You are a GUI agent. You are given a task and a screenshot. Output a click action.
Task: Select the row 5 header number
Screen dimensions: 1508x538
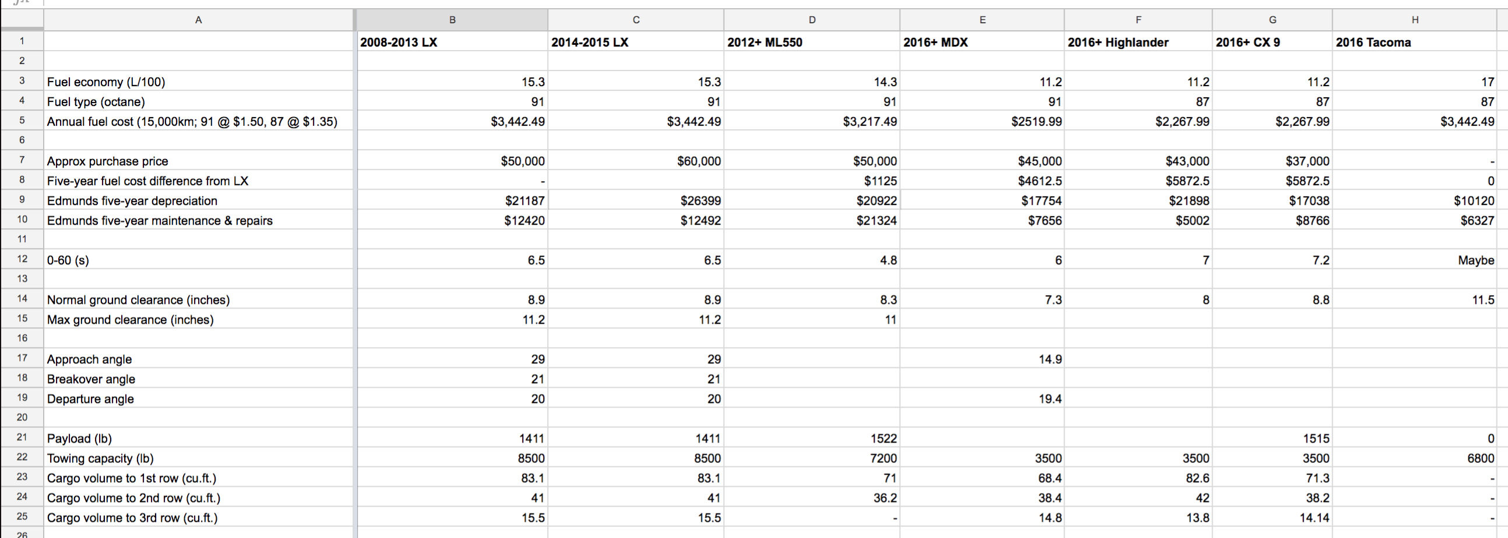(x=22, y=121)
